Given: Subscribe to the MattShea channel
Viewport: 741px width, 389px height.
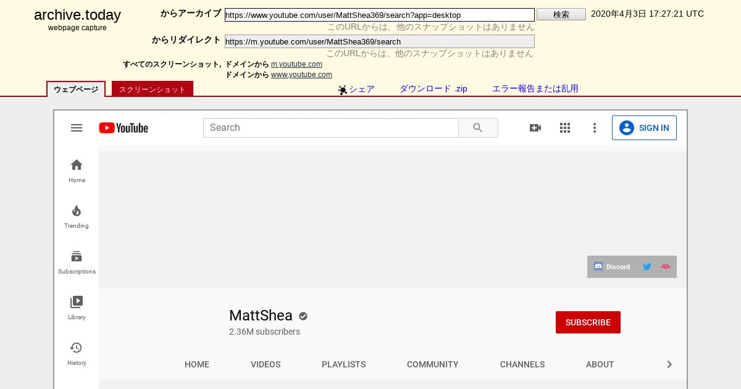Looking at the screenshot, I should [x=588, y=322].
